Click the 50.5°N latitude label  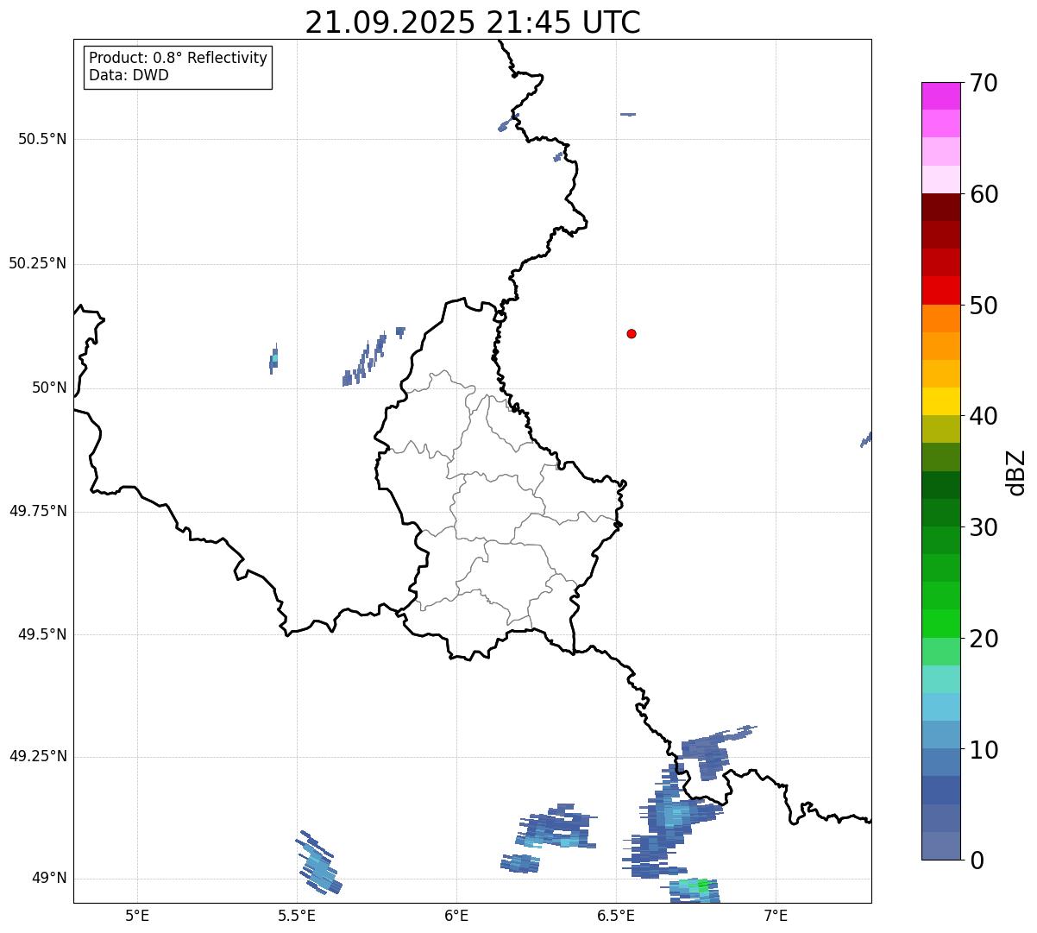(x=41, y=140)
